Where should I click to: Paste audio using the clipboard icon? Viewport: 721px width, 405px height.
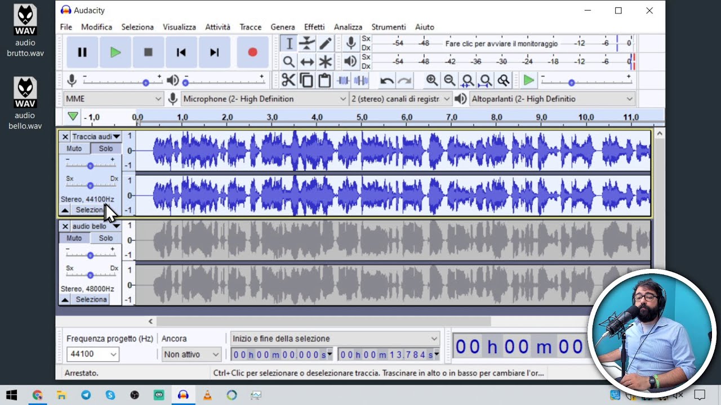(324, 80)
